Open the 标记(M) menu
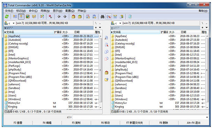This screenshot has height=128, width=214. tap(21, 11)
